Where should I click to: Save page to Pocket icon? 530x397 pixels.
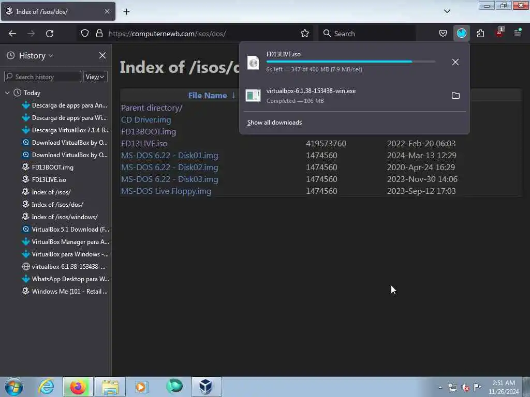[x=443, y=33]
